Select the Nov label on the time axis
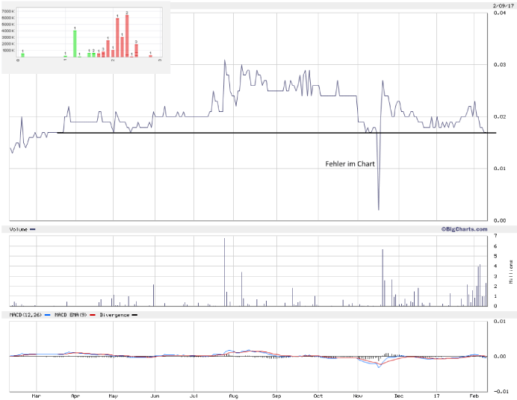This screenshot has width=517, height=400. [358, 395]
